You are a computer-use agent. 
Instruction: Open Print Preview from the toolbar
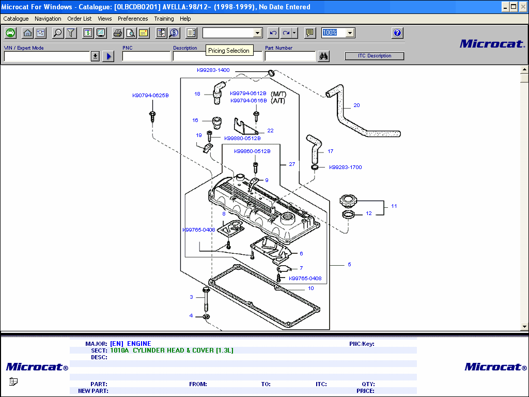point(130,33)
